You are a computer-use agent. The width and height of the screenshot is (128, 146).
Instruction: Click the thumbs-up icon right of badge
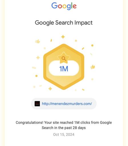pyautogui.click(x=93, y=67)
